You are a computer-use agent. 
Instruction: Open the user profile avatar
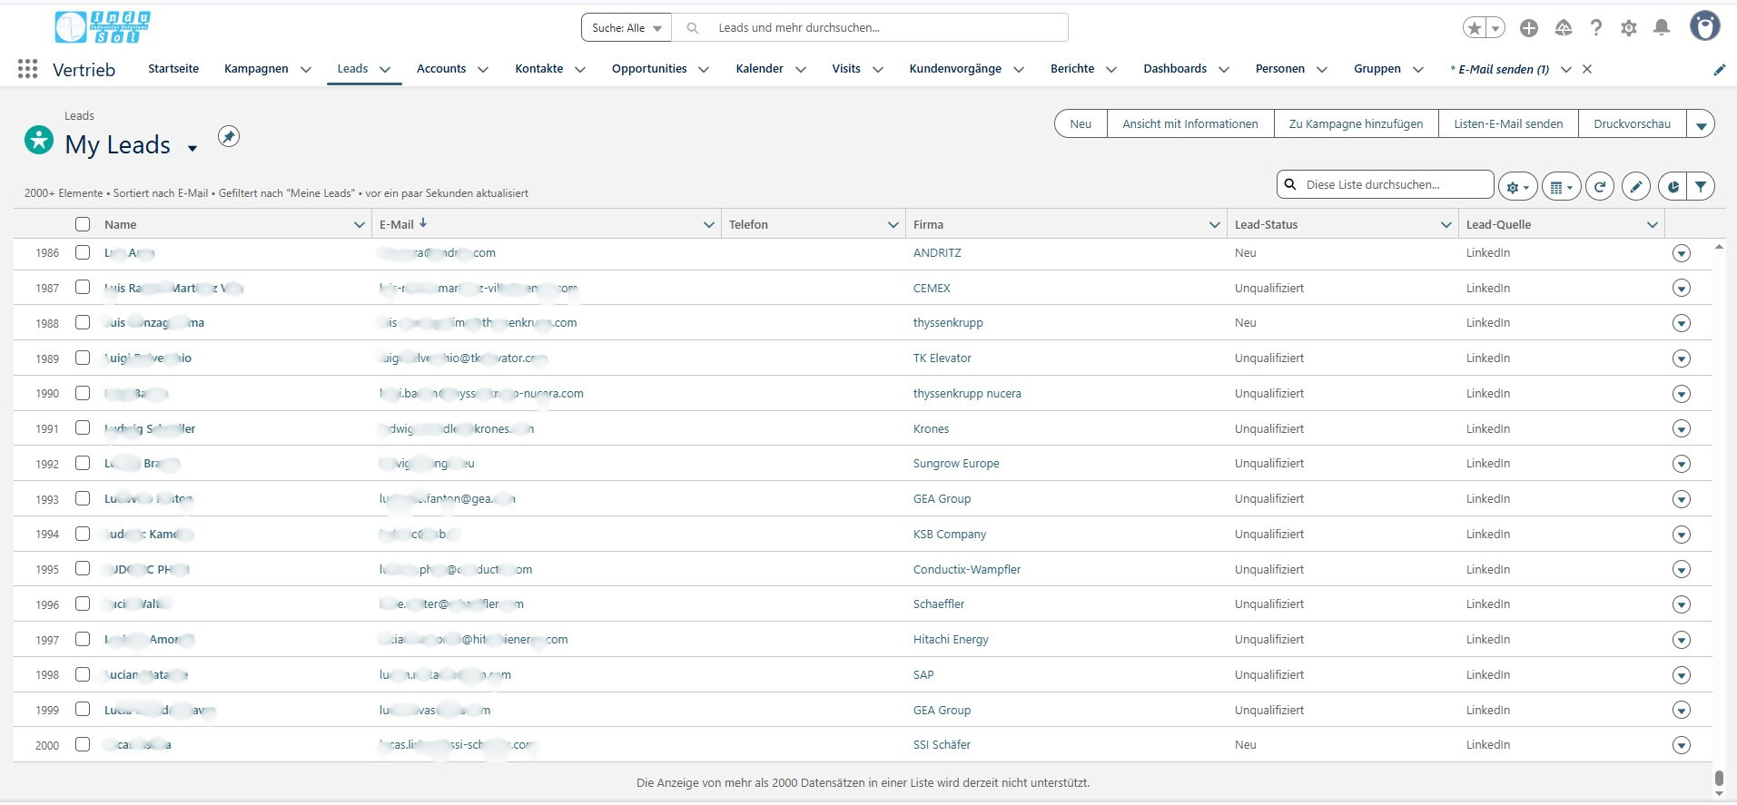coord(1704,26)
